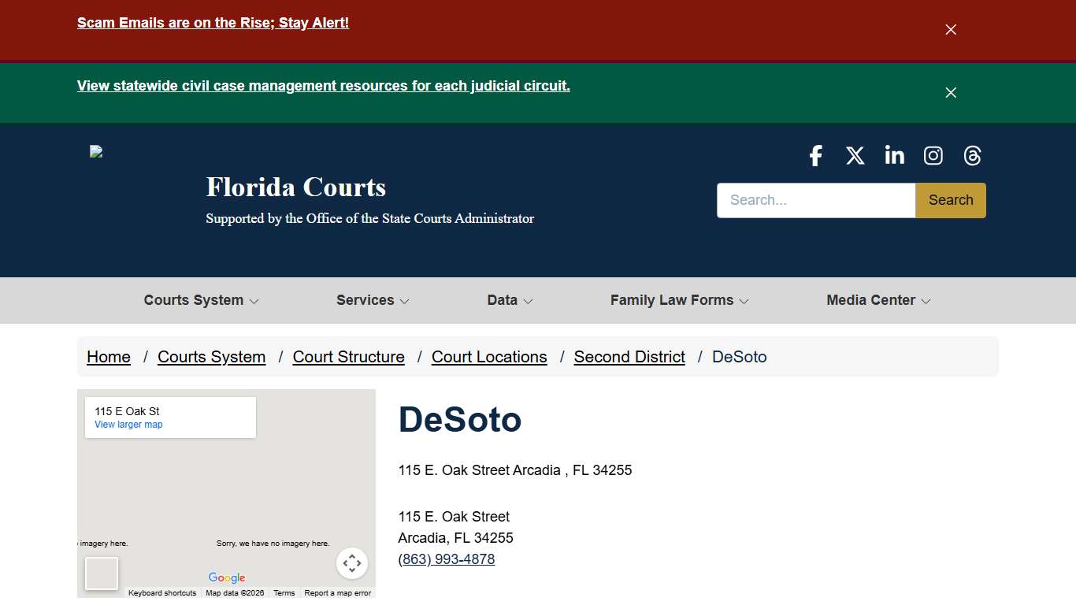Open the Instagram profile icon
Image resolution: width=1076 pixels, height=605 pixels.
[x=933, y=155]
